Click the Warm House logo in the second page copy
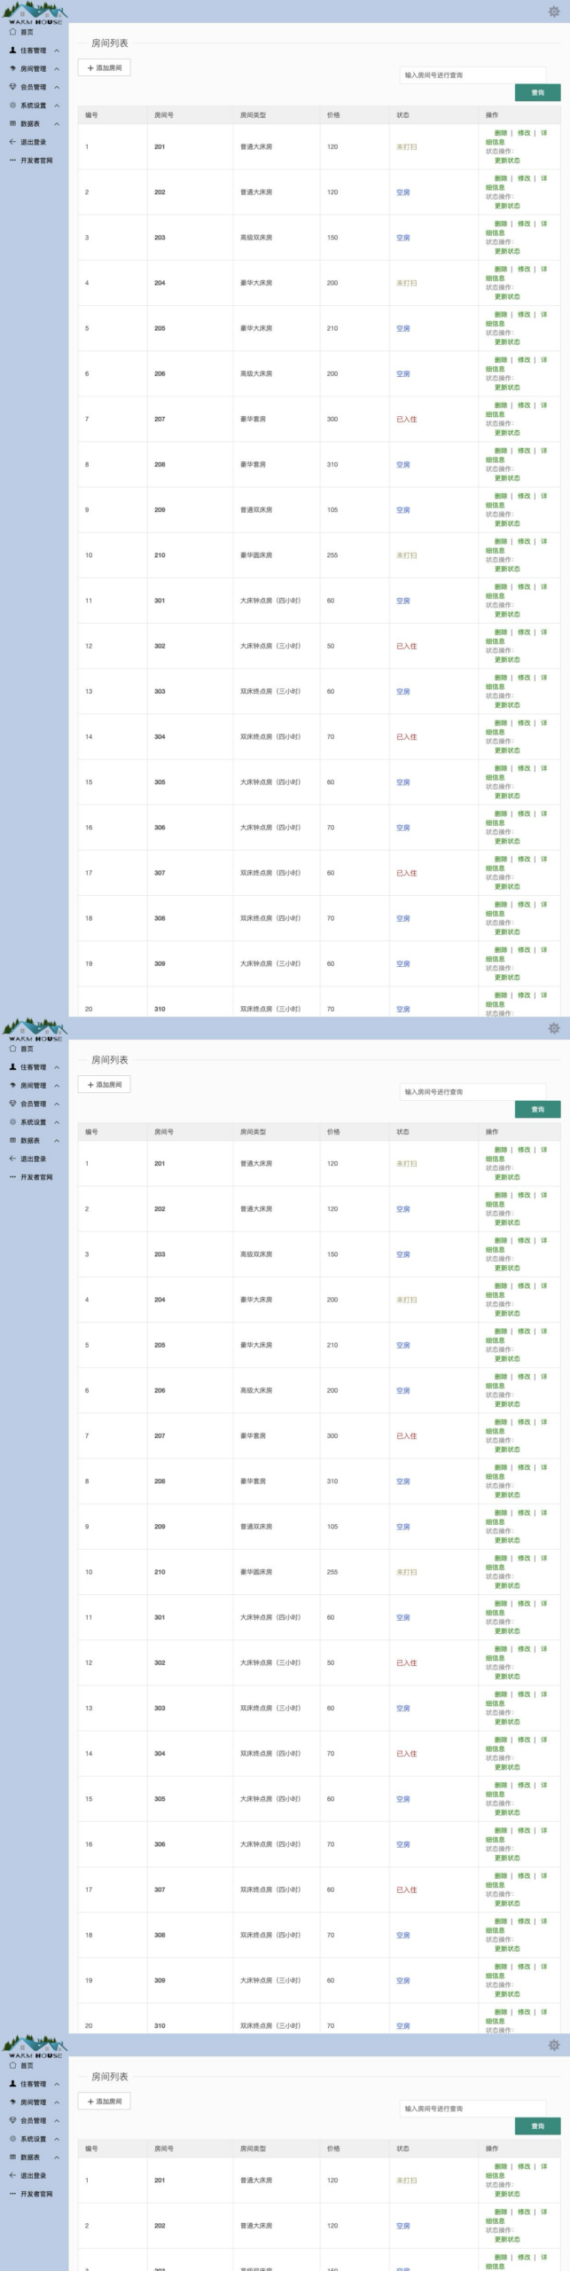The width and height of the screenshot is (570, 2271). pyautogui.click(x=35, y=1029)
